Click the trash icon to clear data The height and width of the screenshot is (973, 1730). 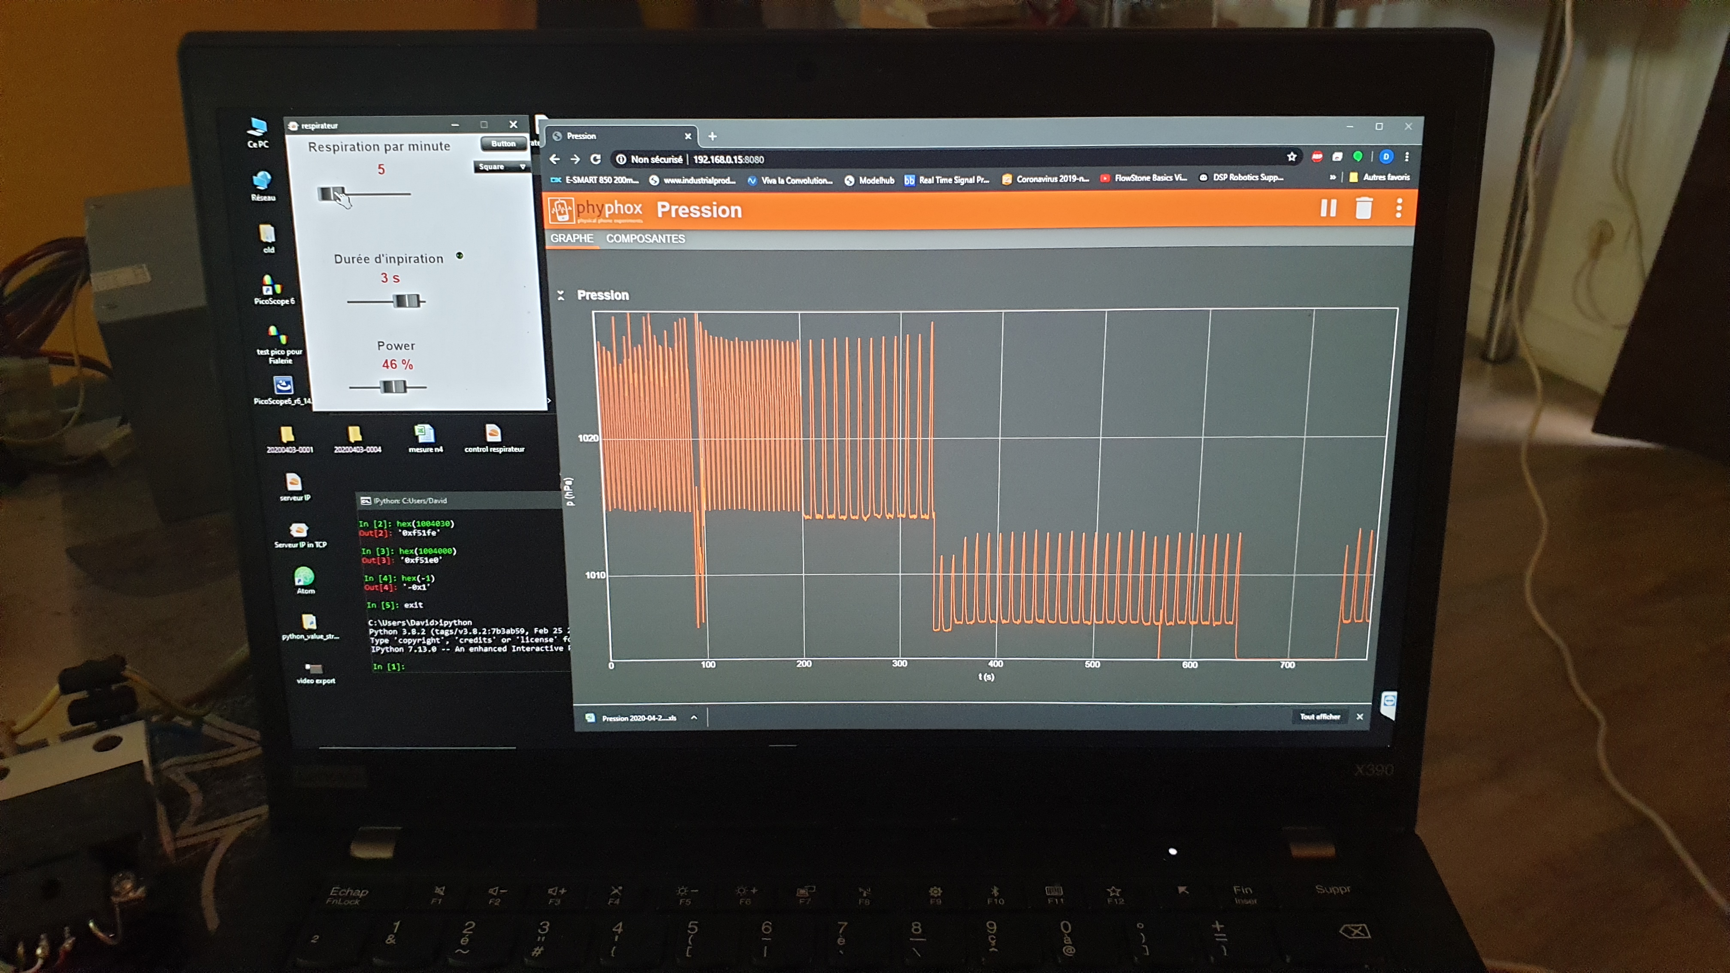click(1363, 208)
